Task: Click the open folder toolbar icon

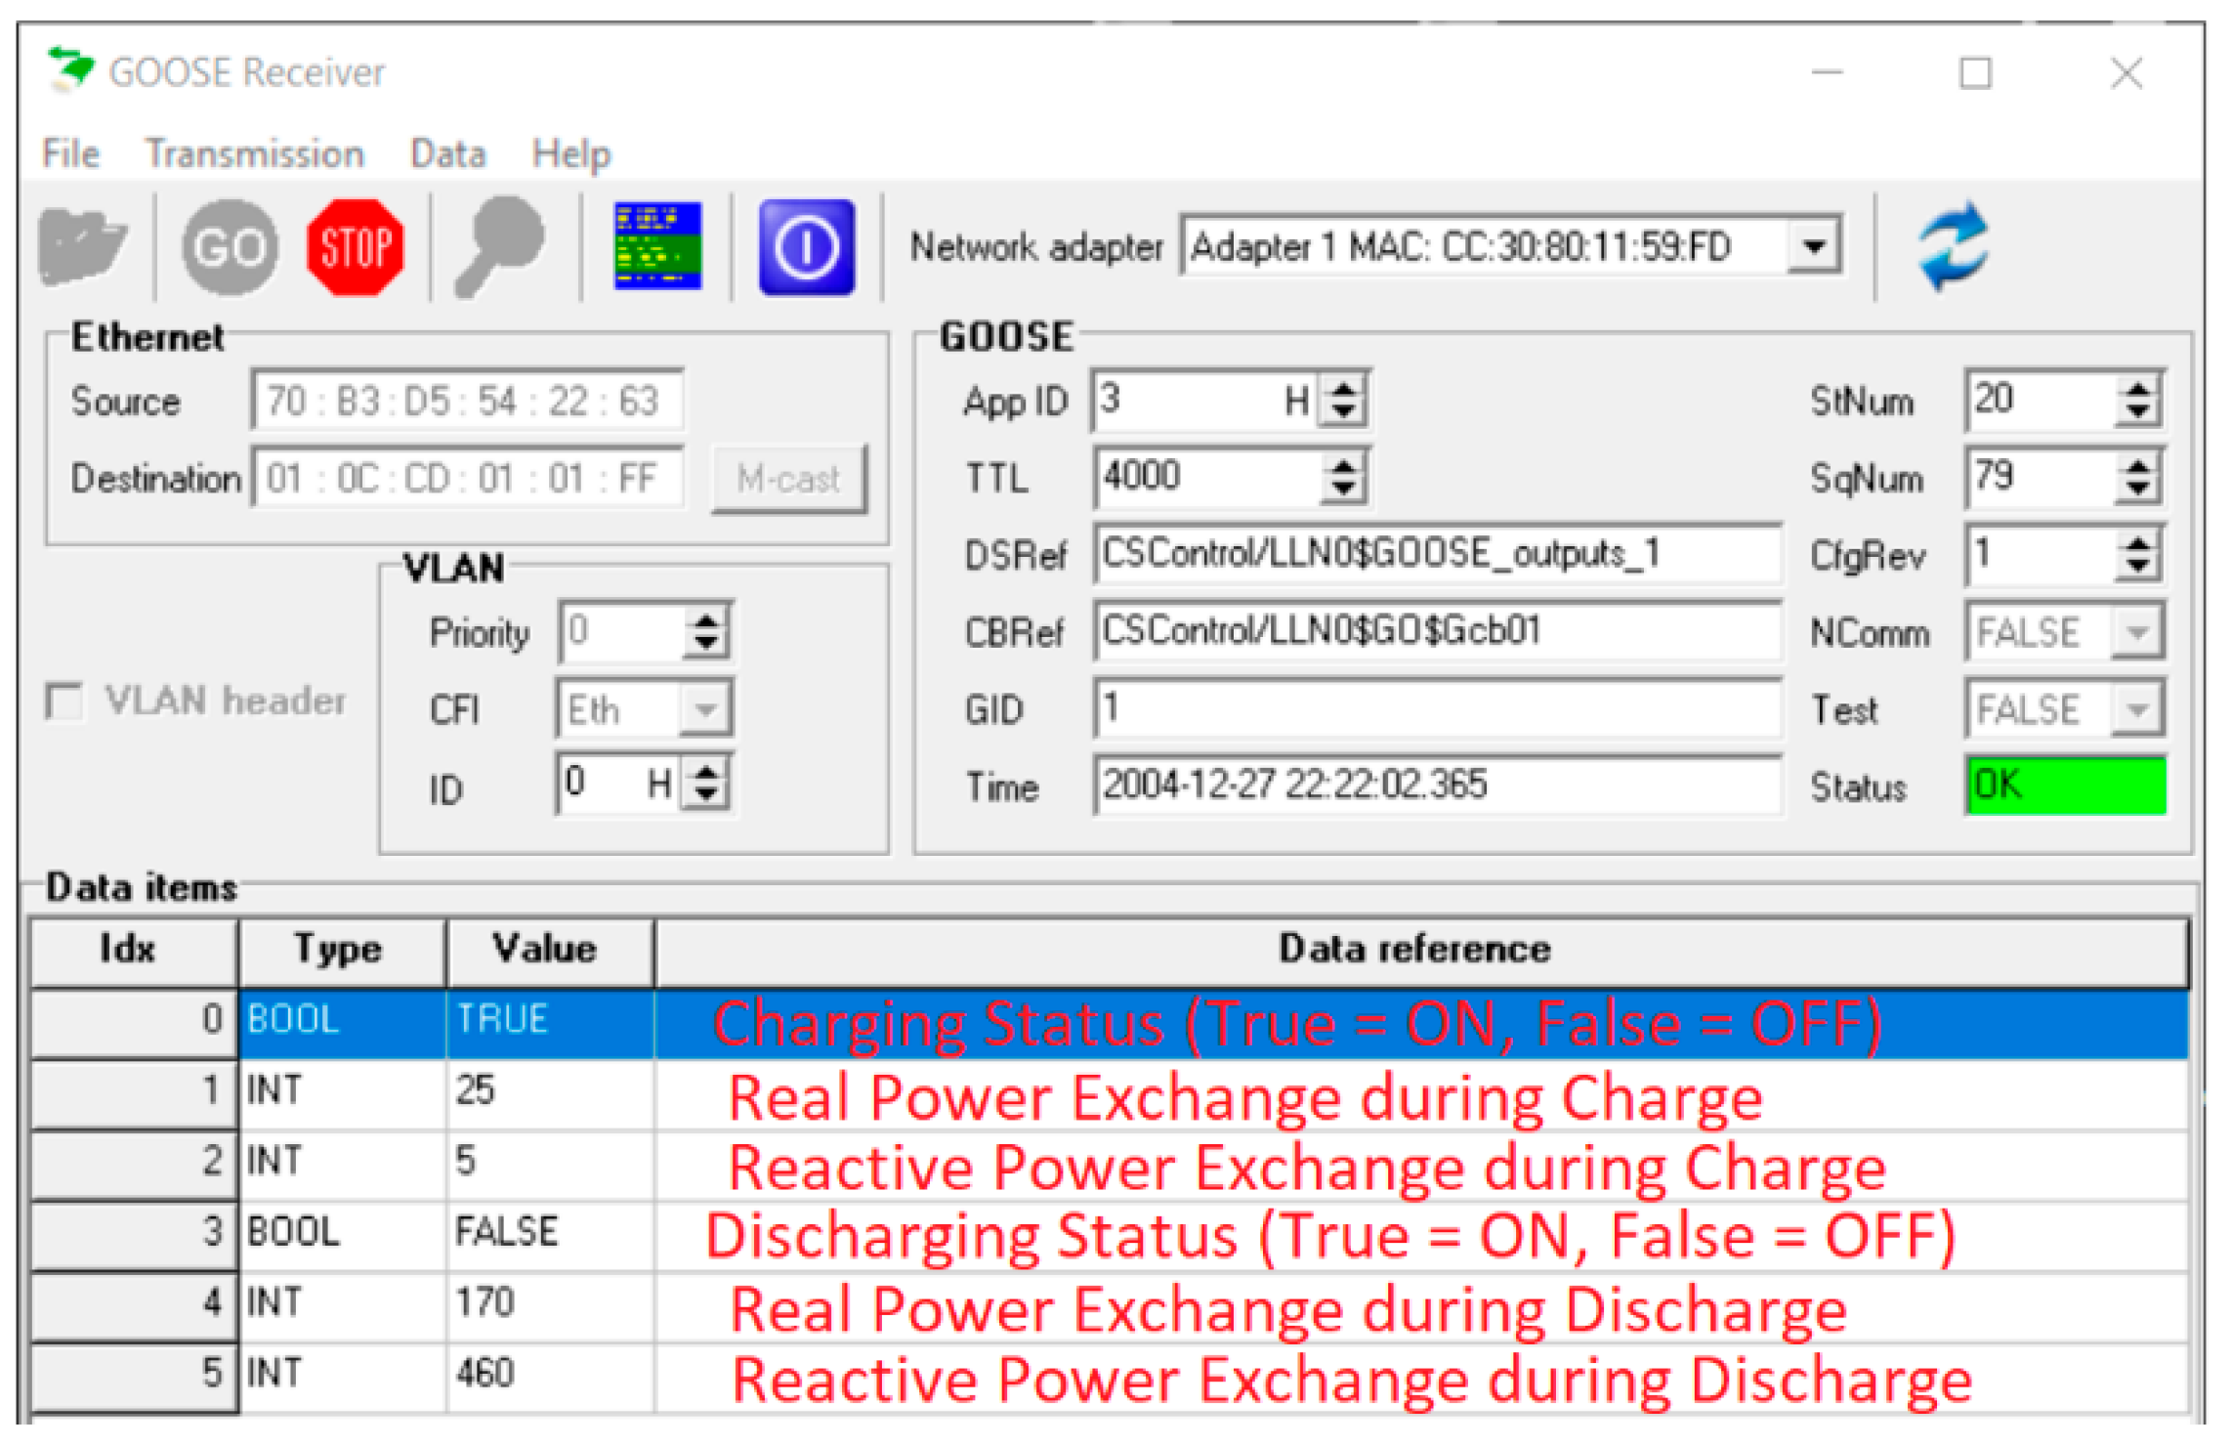Action: click(x=83, y=247)
